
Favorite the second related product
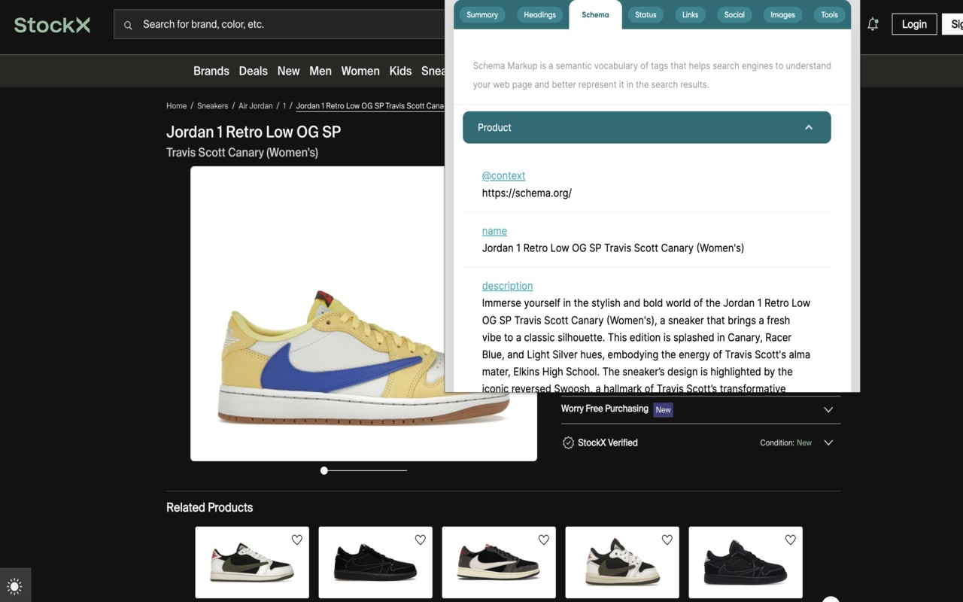coord(421,540)
